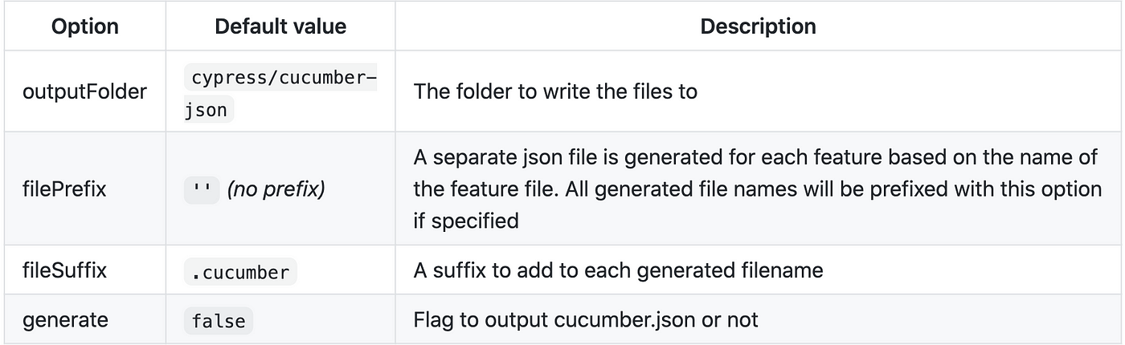Screen dimensions: 1125x345
Task: Click the word 'json' under cypress/cucumber-
Action: pyautogui.click(x=207, y=110)
